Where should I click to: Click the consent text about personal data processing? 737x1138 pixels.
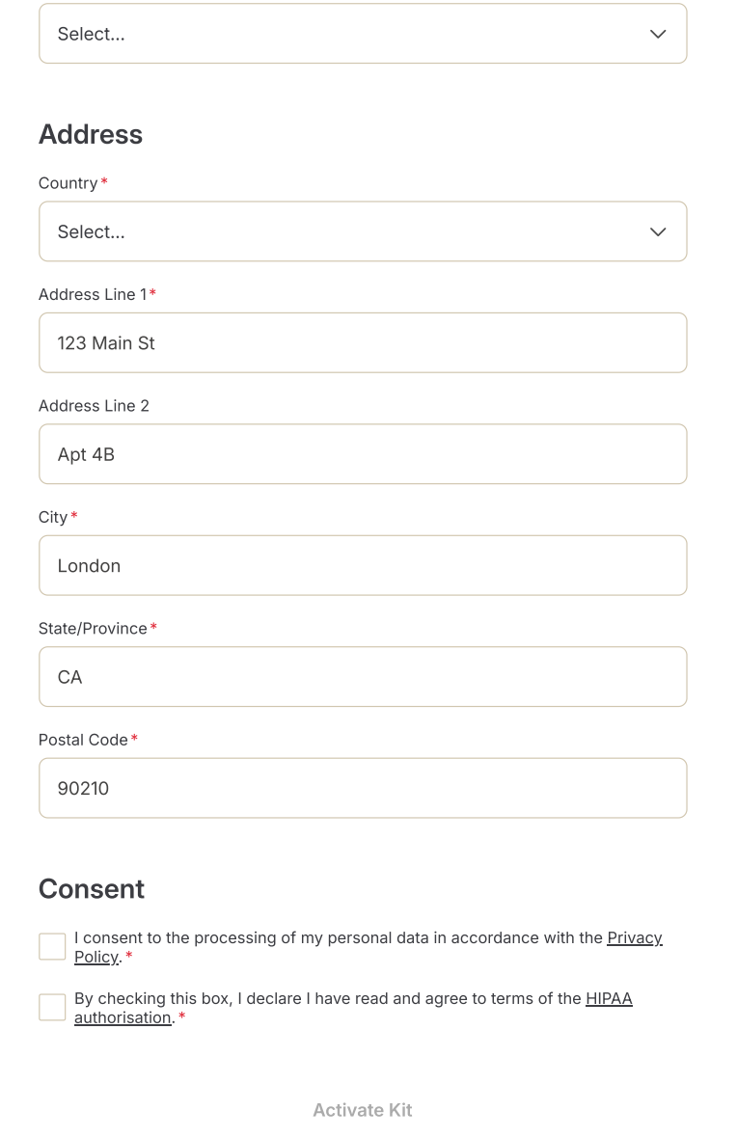(x=338, y=937)
